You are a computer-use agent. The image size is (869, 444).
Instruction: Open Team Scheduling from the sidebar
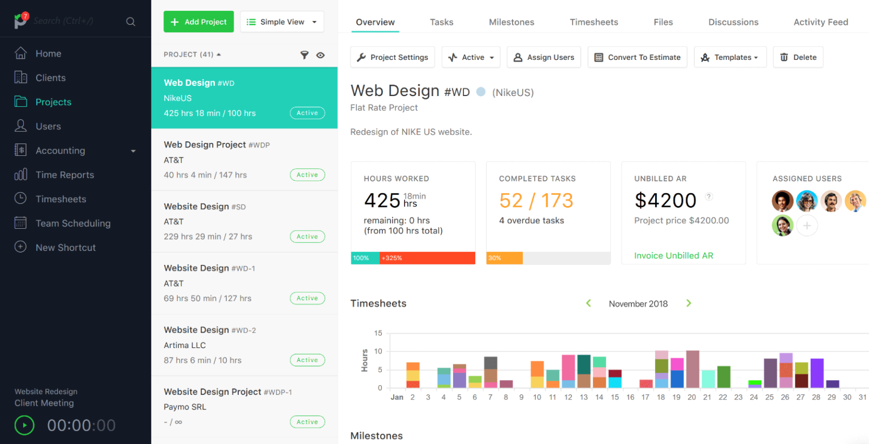[x=73, y=223]
